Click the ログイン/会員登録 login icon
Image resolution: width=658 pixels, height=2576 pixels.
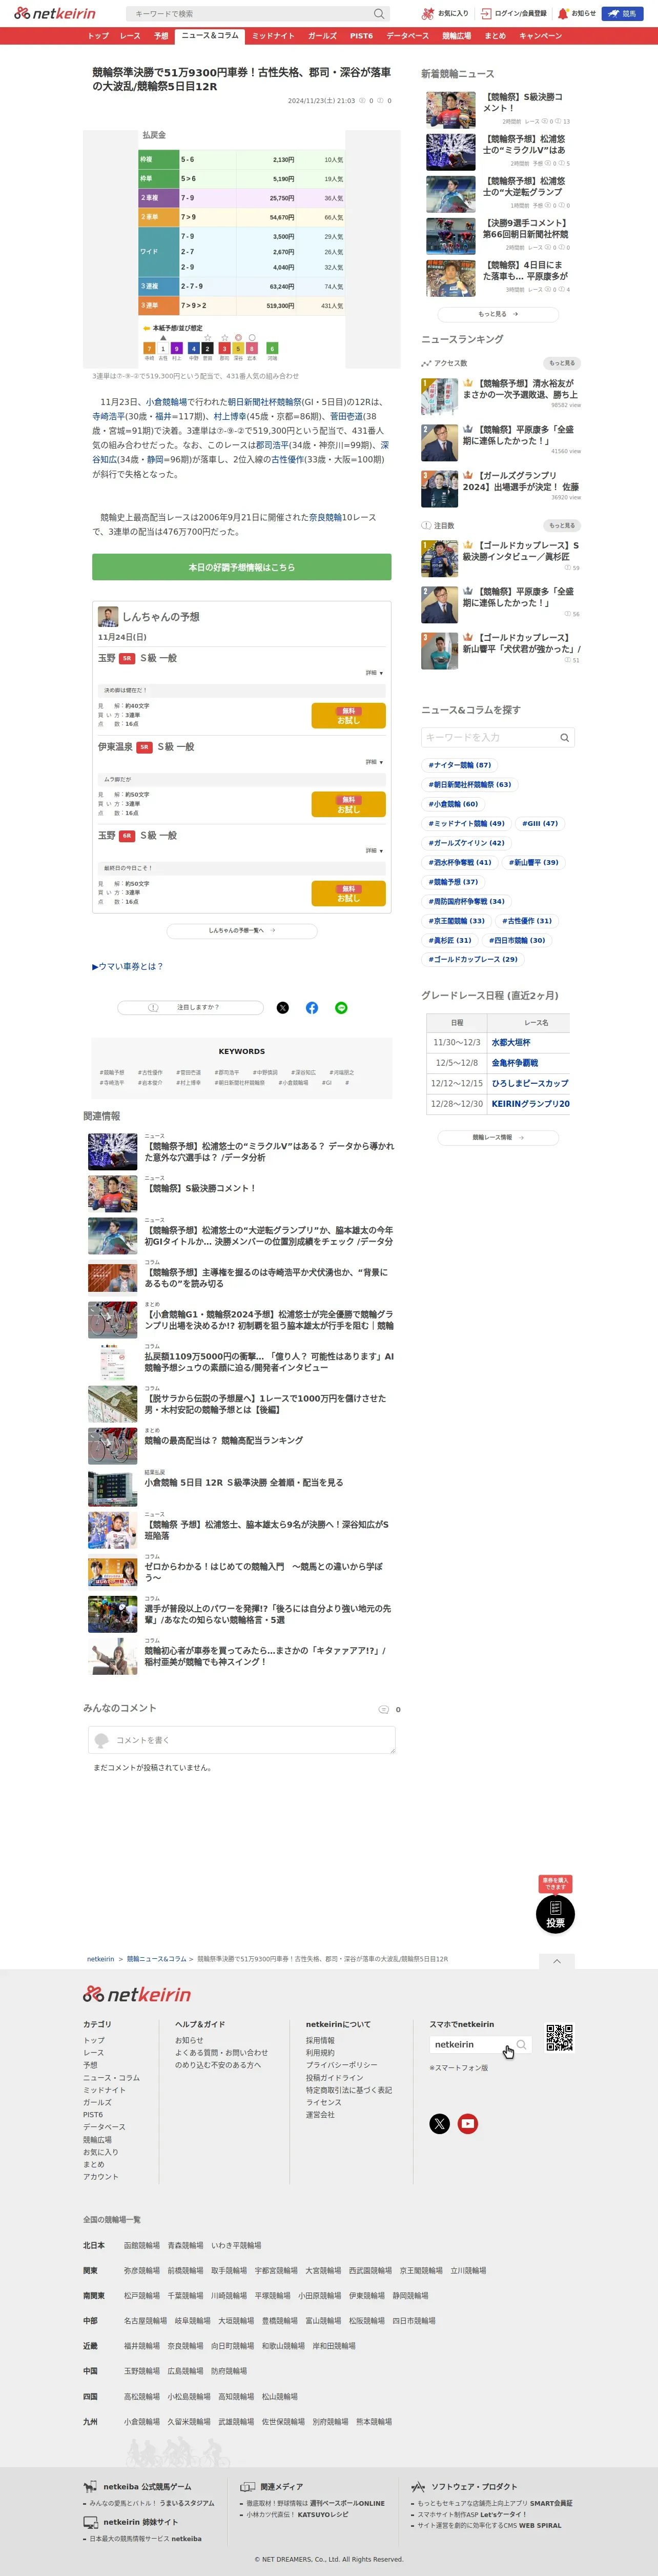(486, 14)
